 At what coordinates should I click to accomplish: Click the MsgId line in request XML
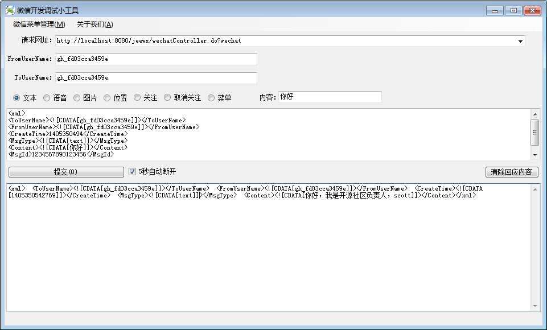point(61,154)
